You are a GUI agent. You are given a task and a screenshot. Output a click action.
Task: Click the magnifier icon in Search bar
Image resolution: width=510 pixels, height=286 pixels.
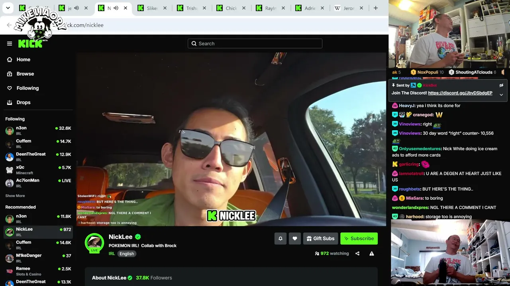click(x=194, y=44)
